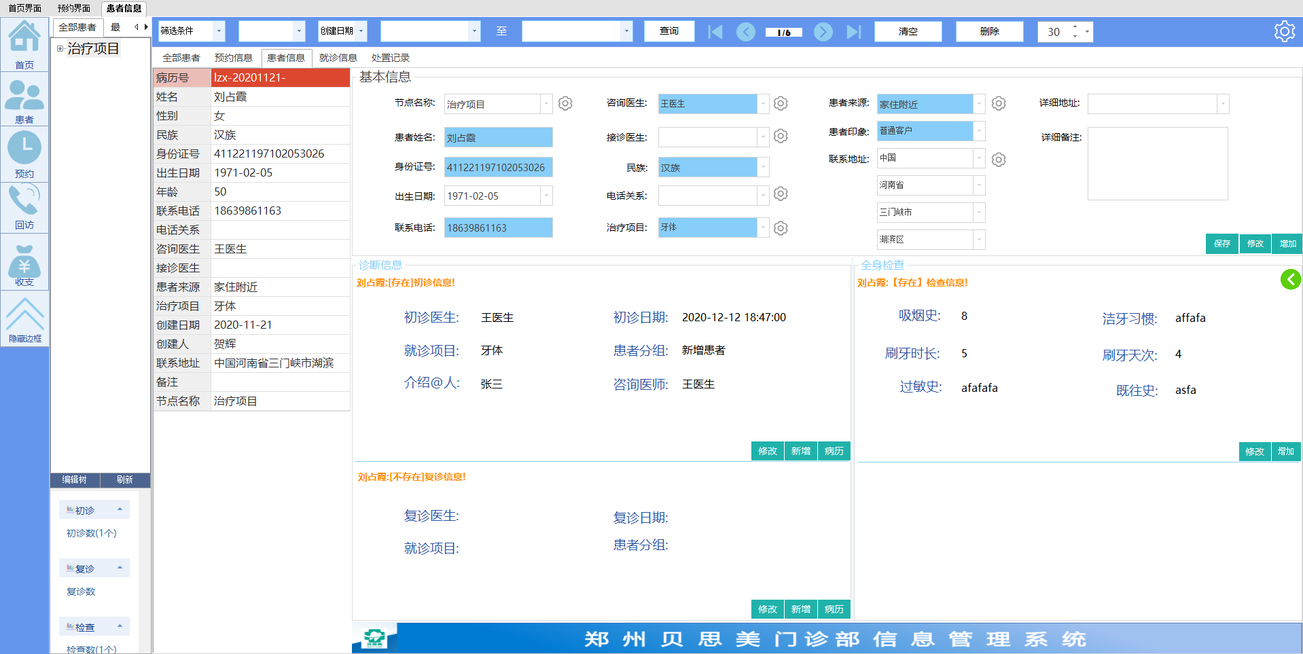The width and height of the screenshot is (1303, 654).
Task: Click the green collapse arrow circle
Action: pyautogui.click(x=1290, y=279)
